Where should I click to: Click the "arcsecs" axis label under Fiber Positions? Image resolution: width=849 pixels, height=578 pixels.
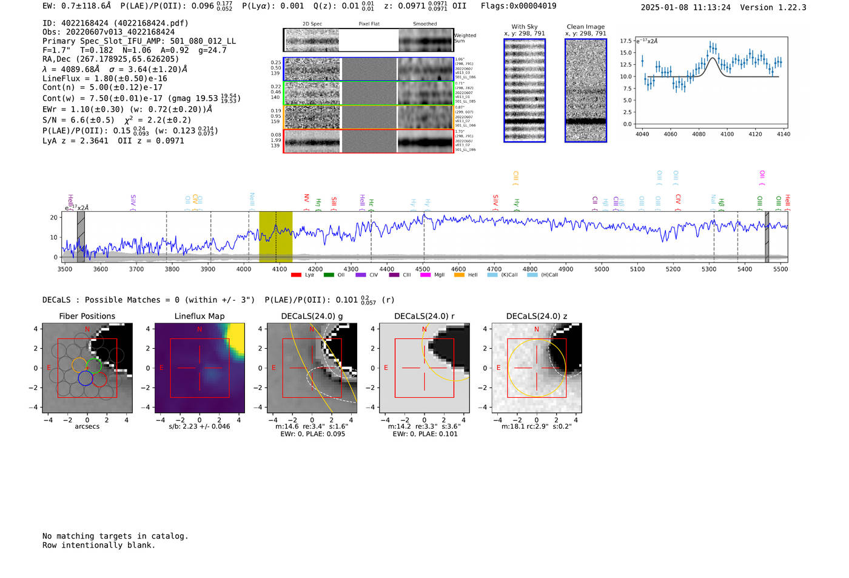click(87, 426)
